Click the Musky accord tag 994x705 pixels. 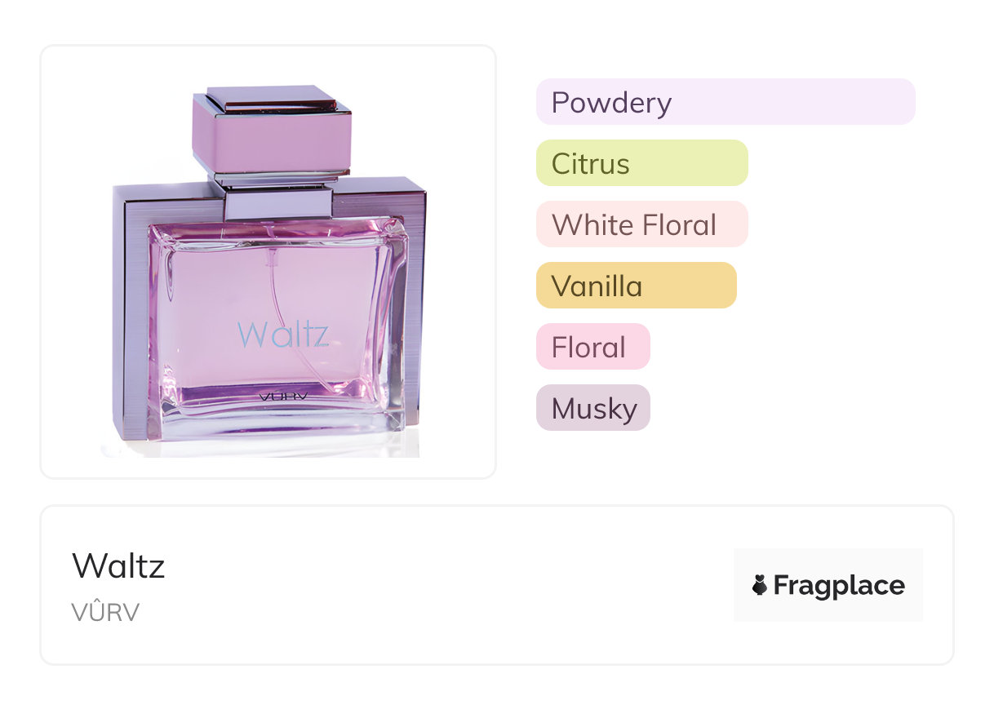(x=593, y=408)
